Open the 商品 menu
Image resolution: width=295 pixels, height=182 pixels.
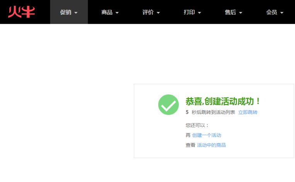coord(110,12)
